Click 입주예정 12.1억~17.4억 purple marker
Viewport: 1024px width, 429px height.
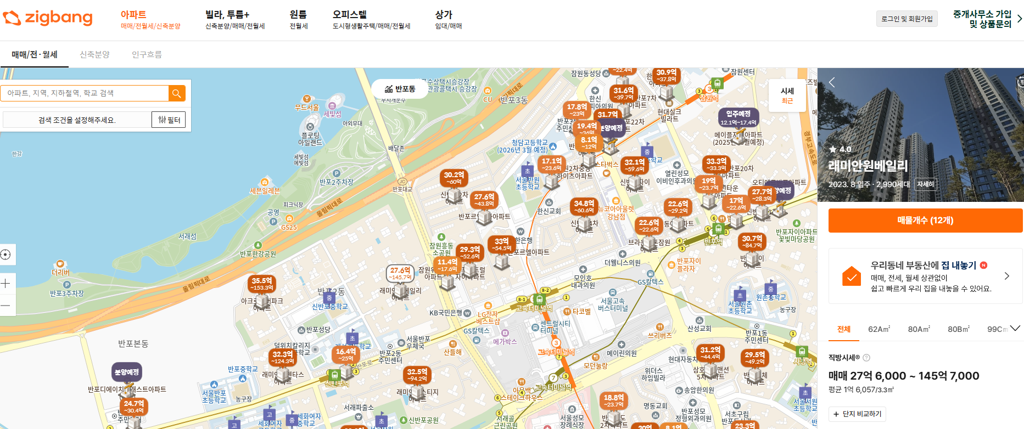[738, 117]
